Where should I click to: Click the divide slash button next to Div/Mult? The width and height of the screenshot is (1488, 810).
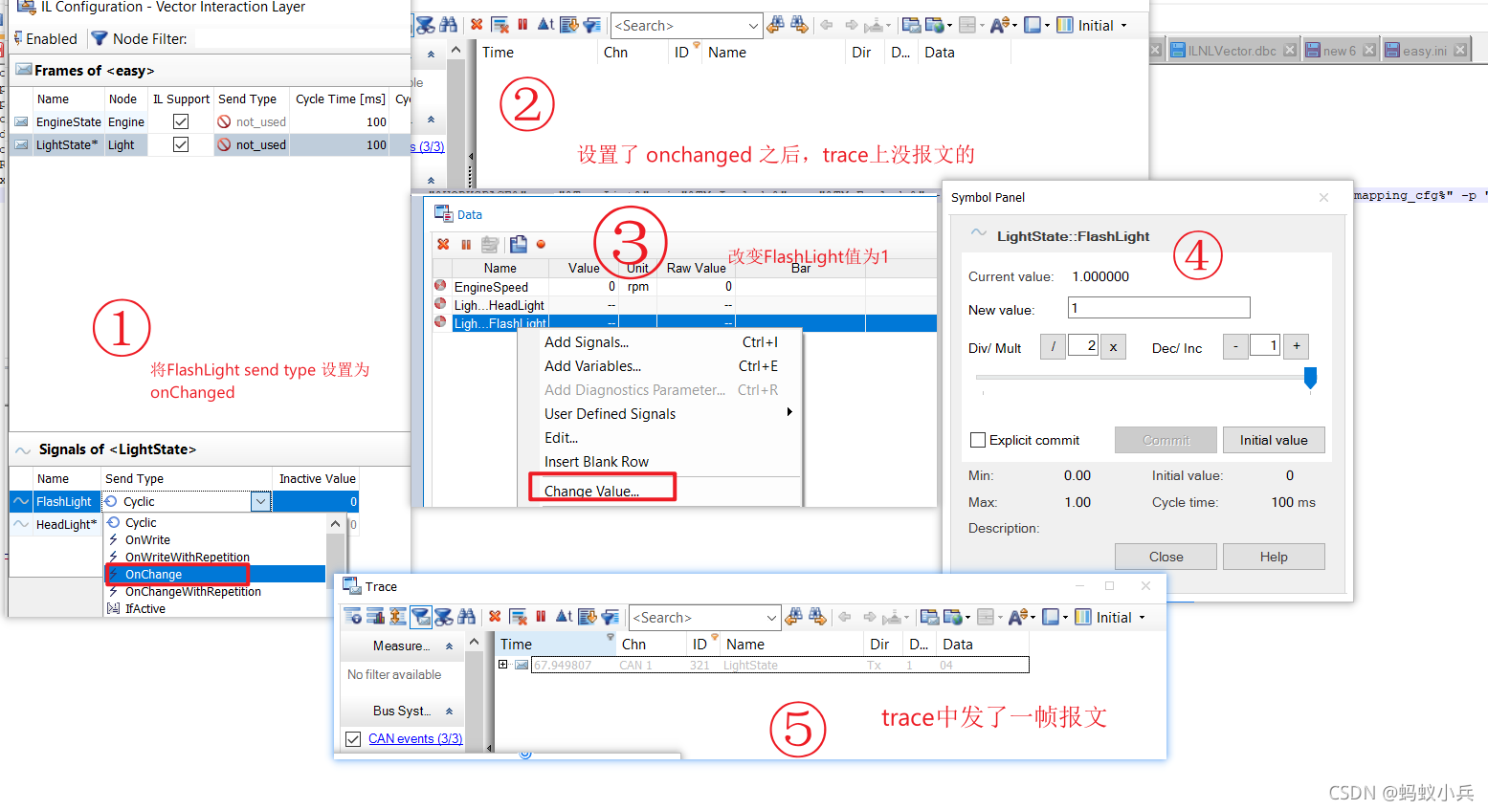point(1053,347)
